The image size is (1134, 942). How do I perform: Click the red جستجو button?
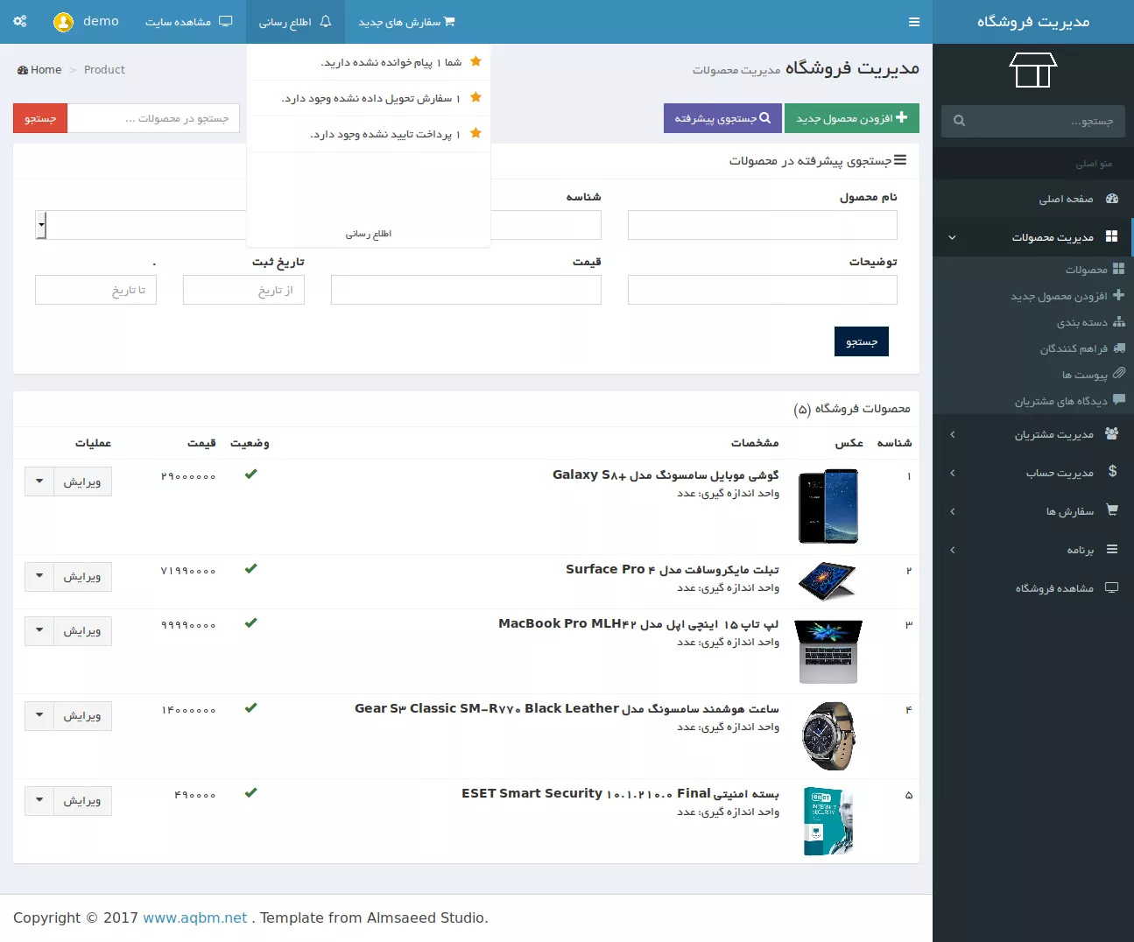pyautogui.click(x=40, y=118)
